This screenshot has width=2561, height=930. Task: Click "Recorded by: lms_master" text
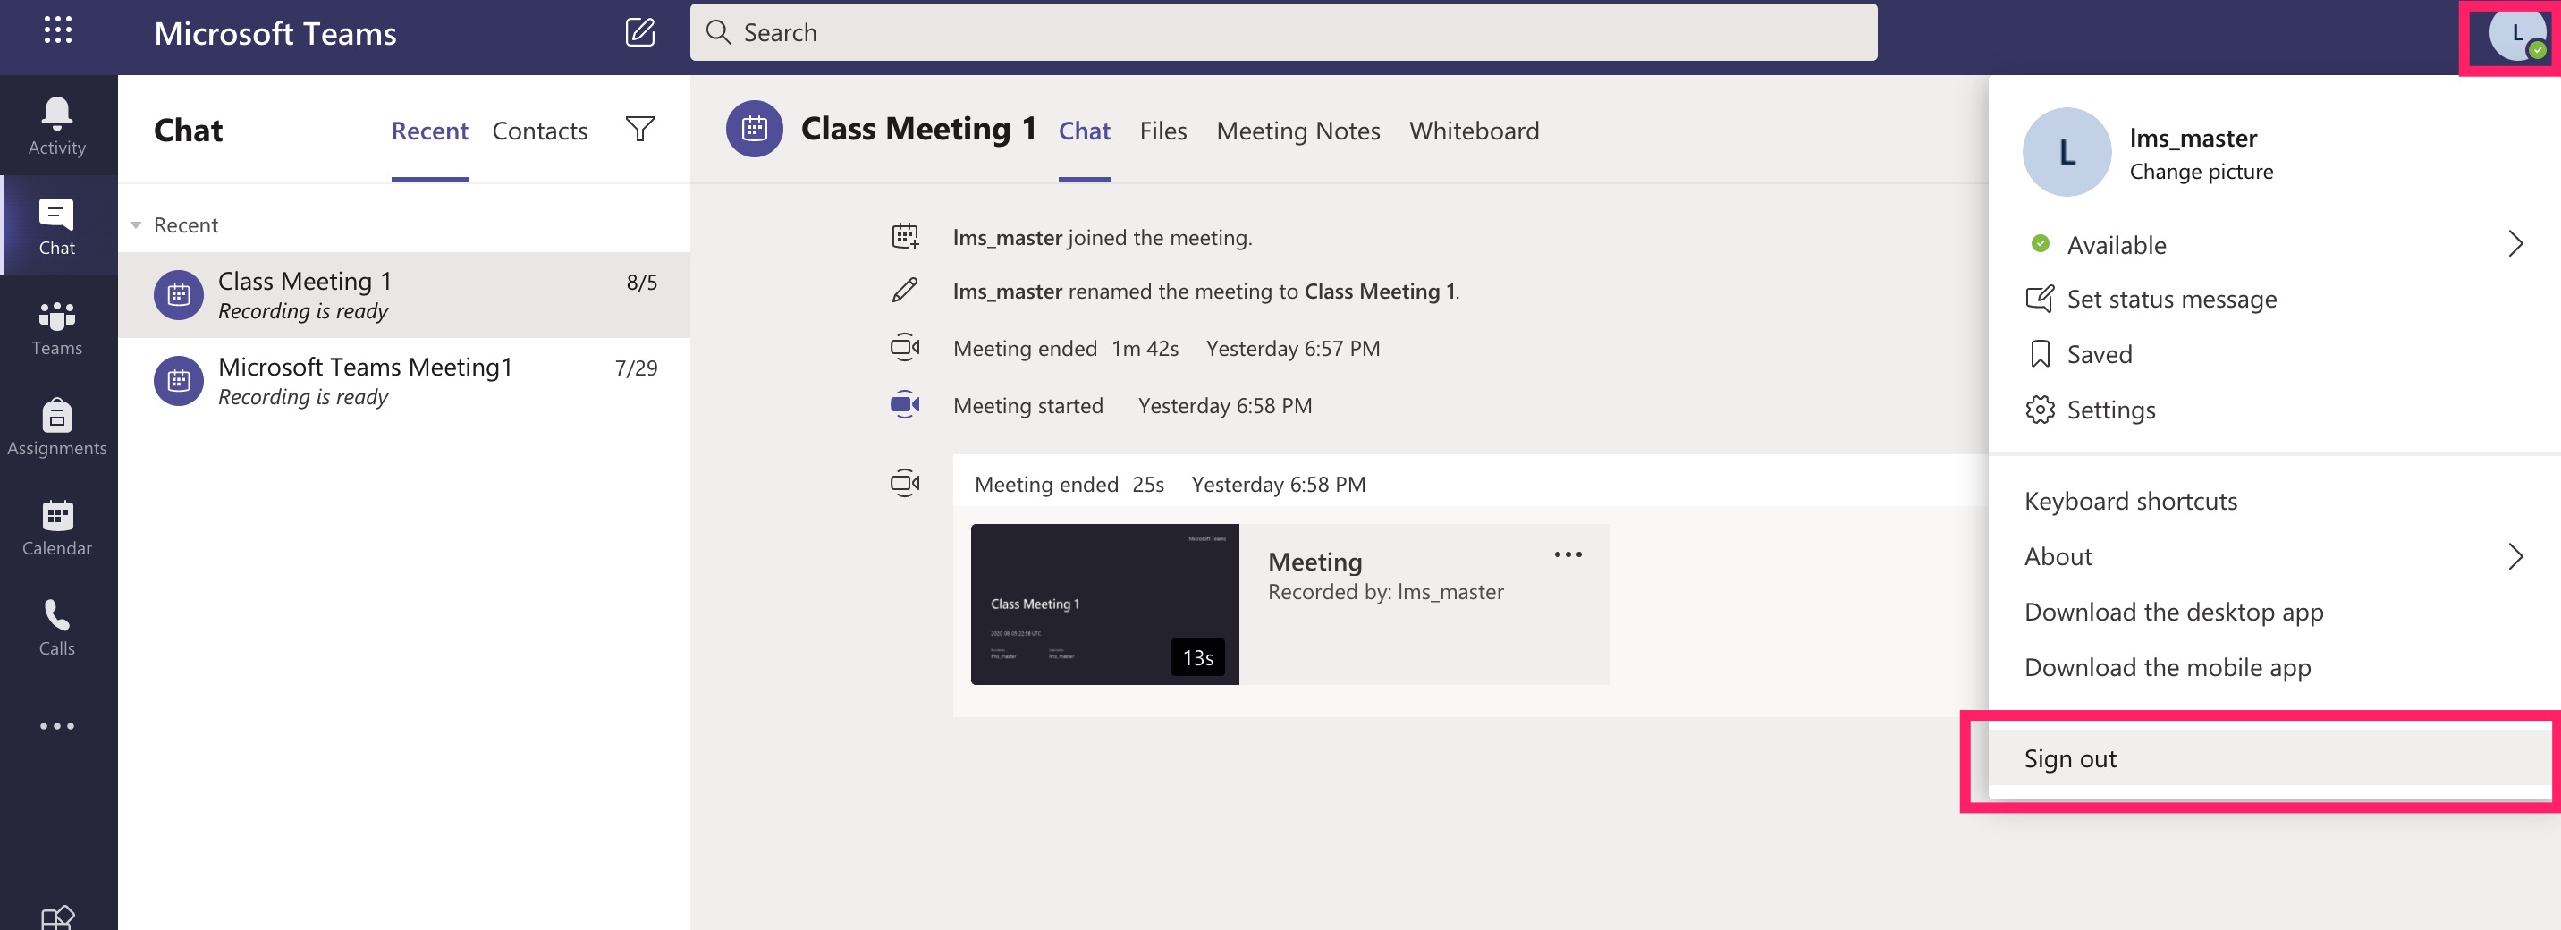click(1385, 591)
